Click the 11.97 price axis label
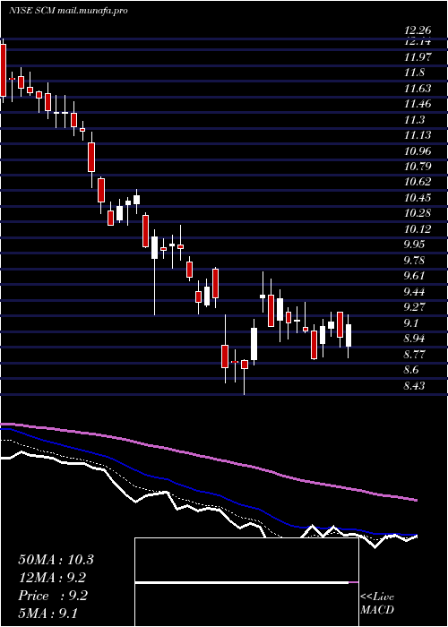The height and width of the screenshot is (627, 448). [418, 57]
